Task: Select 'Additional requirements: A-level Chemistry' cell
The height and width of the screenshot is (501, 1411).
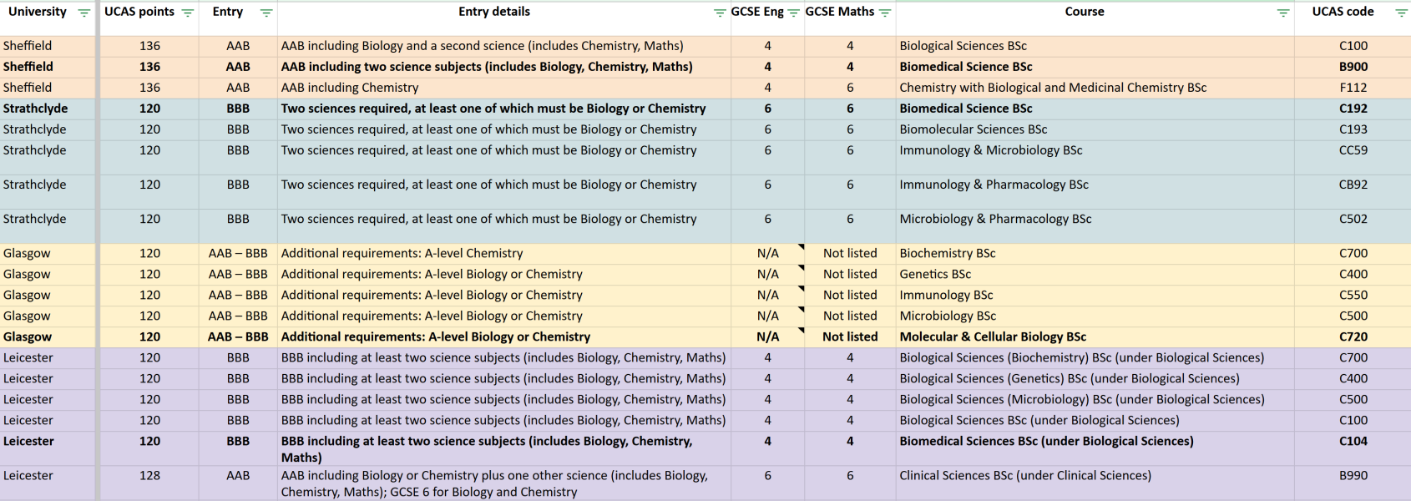Action: point(503,253)
